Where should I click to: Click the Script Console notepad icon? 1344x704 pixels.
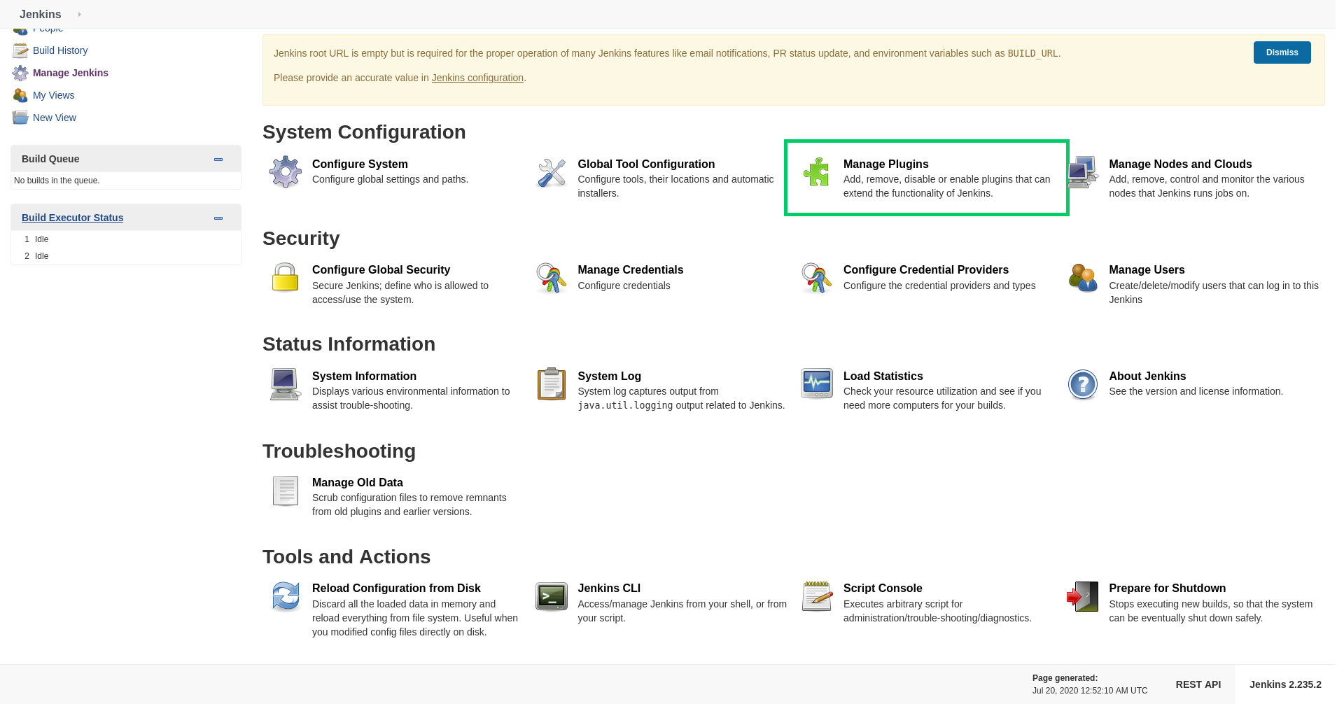(817, 596)
